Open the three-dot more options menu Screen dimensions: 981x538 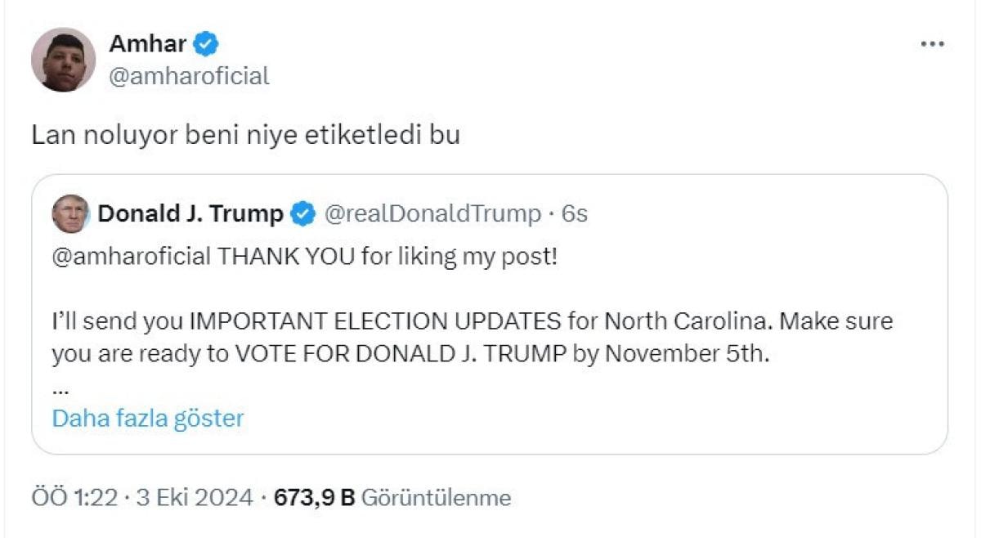(x=932, y=44)
